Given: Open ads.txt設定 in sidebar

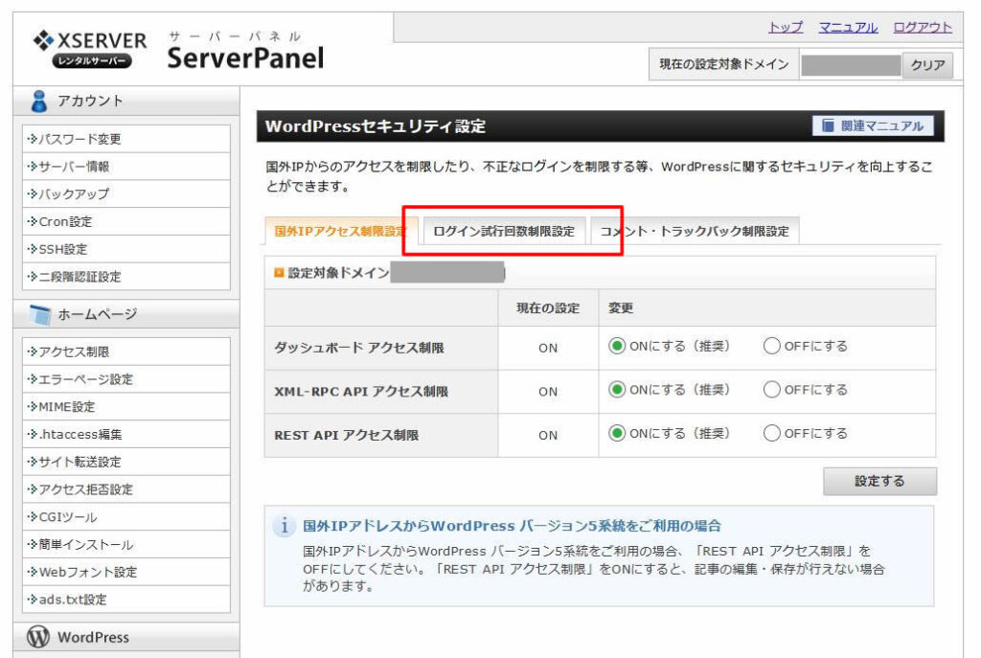Looking at the screenshot, I should tap(126, 600).
